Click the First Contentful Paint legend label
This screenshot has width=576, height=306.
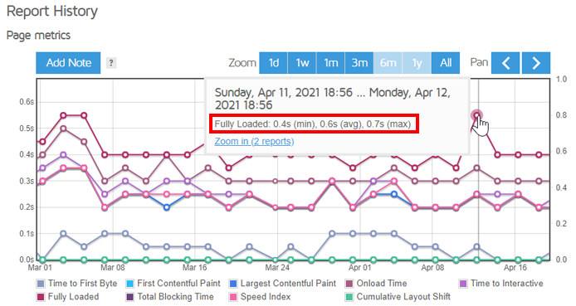(178, 284)
